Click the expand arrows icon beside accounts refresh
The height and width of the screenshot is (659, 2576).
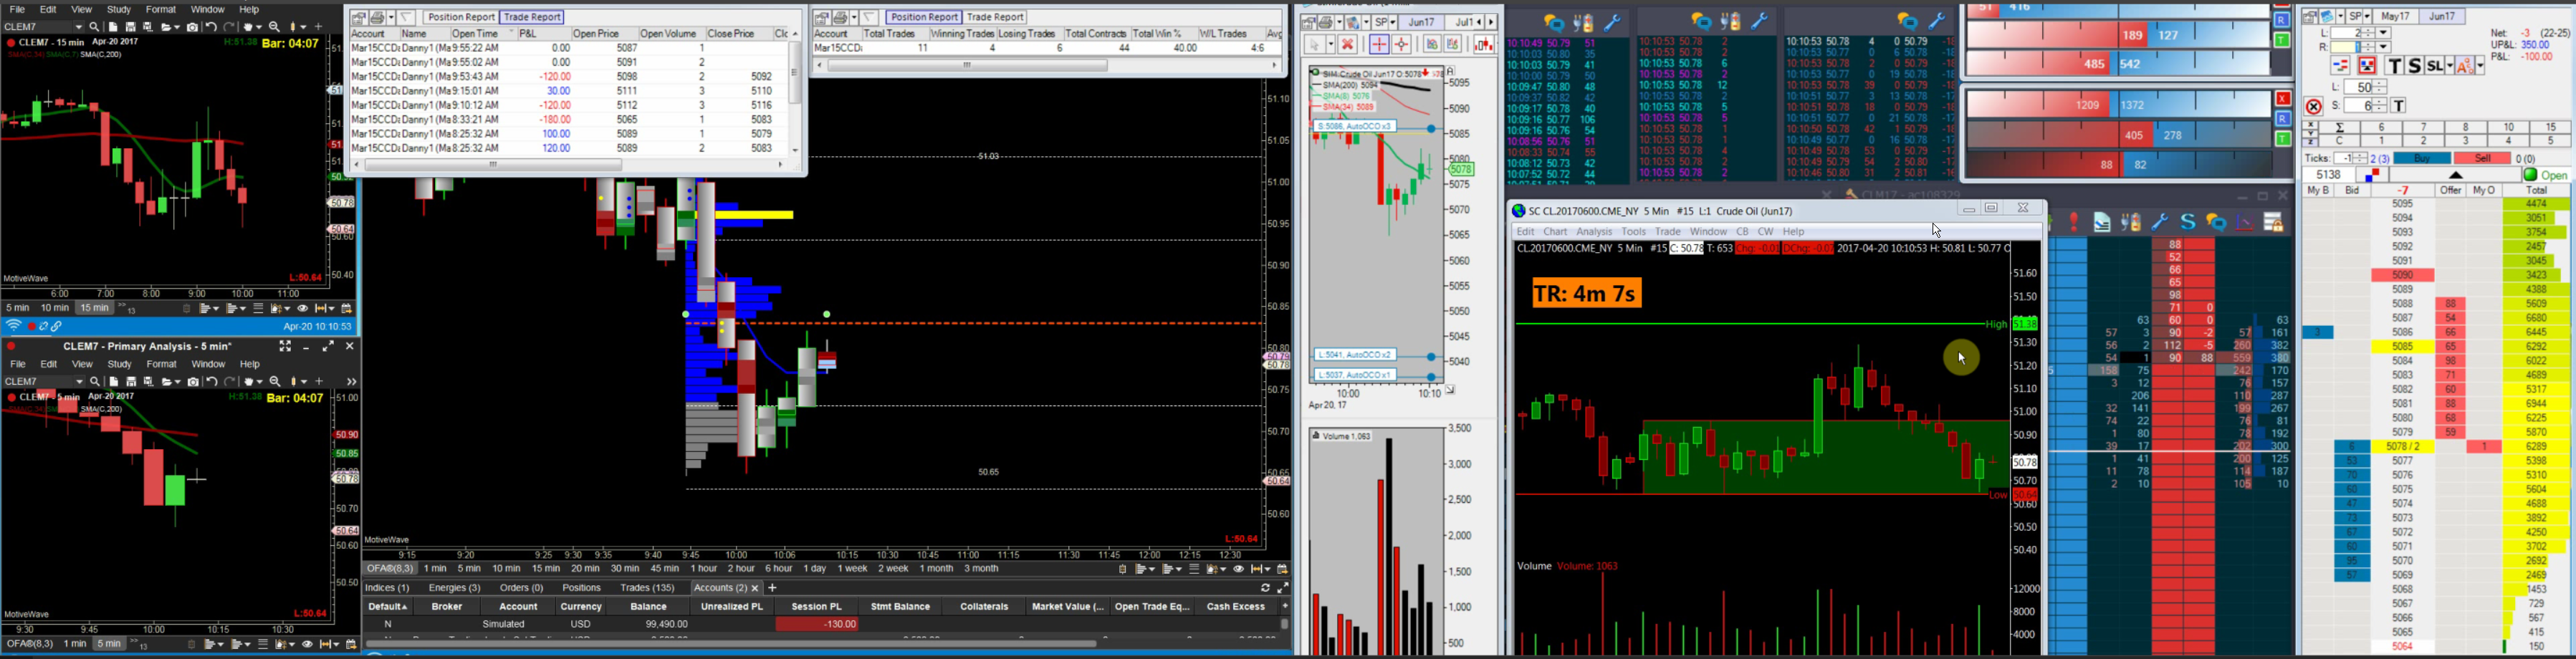[1283, 589]
